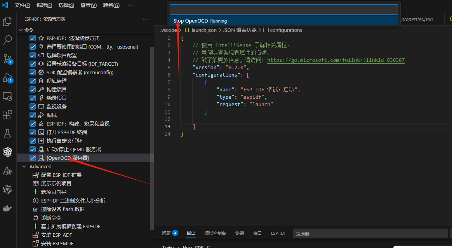
Task: Toggle checkbox for 烧录项目
Action: point(33,98)
